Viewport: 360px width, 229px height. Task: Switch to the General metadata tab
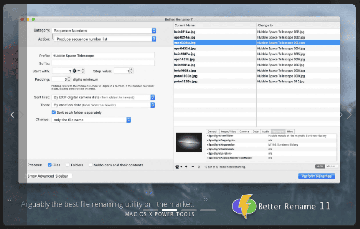coord(213,131)
